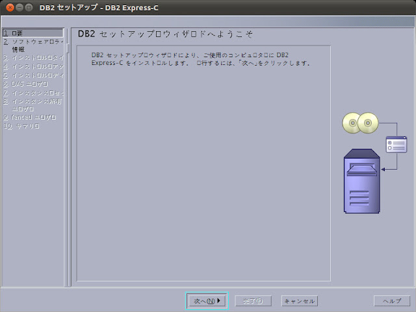
Task: Select step 1 概要 in the sidebar
Action: 33,33
